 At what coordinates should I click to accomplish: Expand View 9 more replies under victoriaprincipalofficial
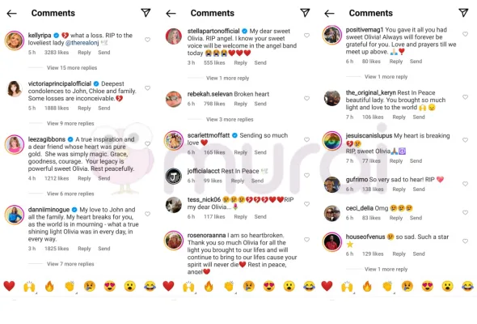click(x=70, y=123)
